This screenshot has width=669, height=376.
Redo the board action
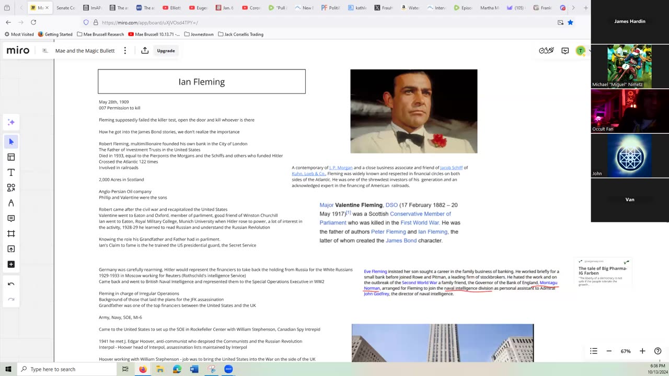coord(11,299)
